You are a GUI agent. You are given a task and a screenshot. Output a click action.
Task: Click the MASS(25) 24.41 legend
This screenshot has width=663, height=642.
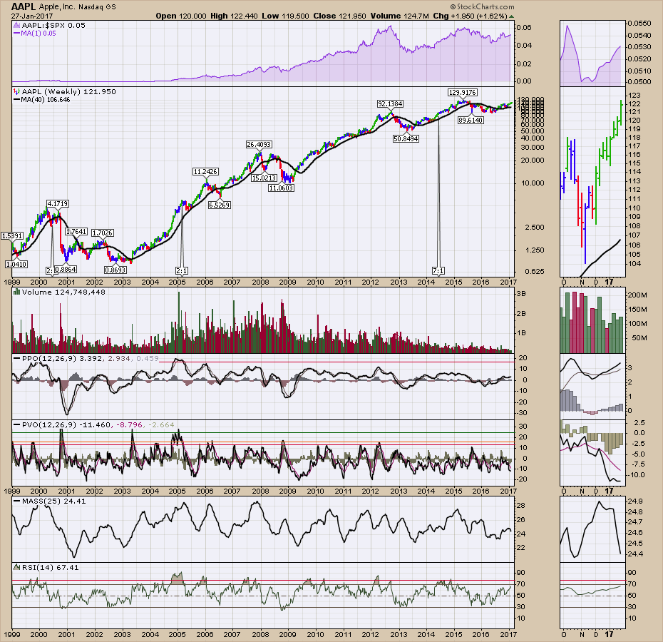[53, 501]
